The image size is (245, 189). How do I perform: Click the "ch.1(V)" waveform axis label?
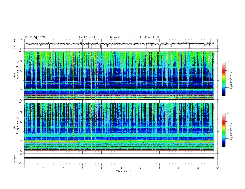coord(15,44)
